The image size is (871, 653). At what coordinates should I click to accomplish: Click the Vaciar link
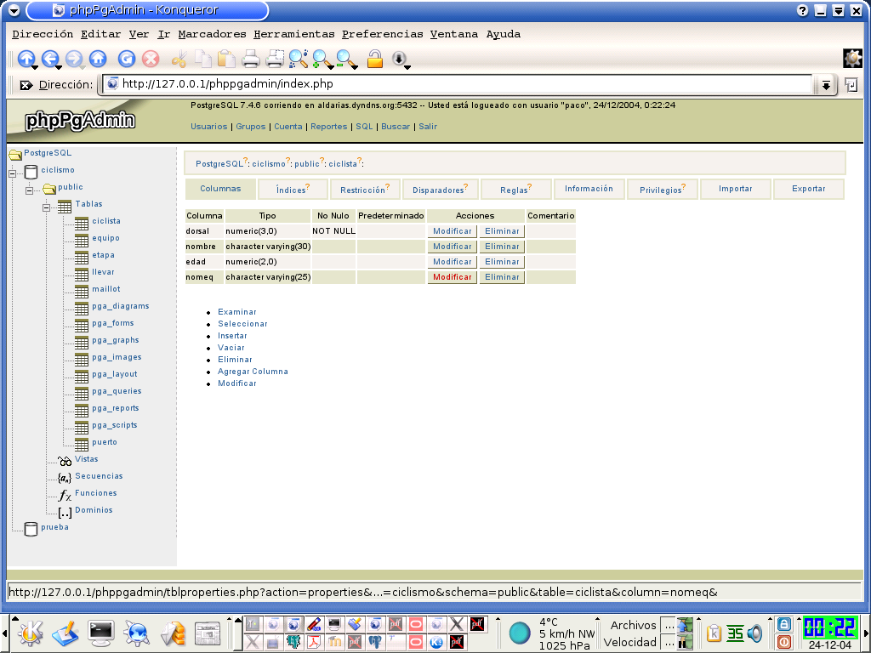coord(231,348)
